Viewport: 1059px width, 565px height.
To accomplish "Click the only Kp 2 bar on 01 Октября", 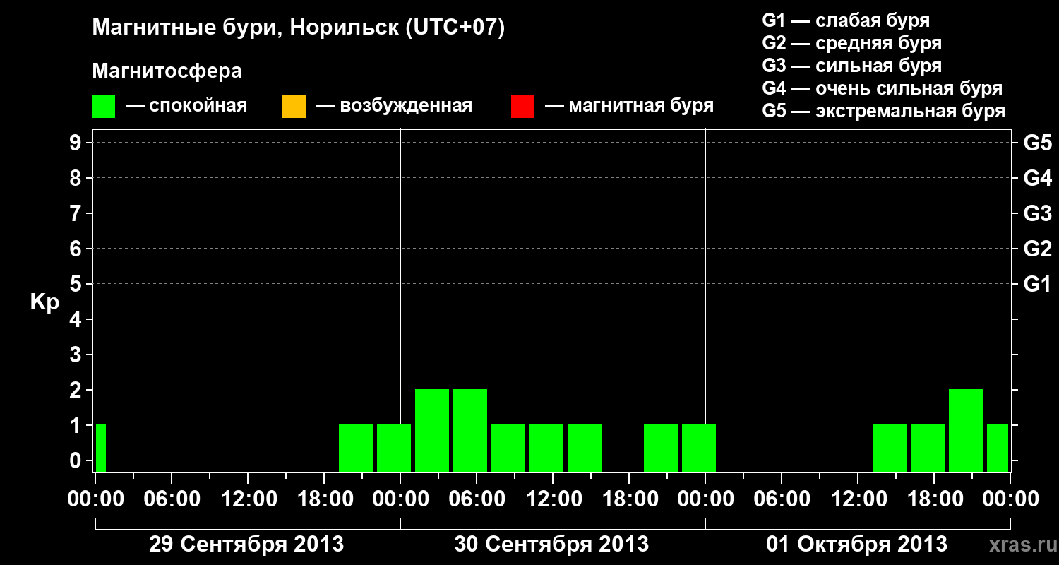I will click(x=966, y=430).
